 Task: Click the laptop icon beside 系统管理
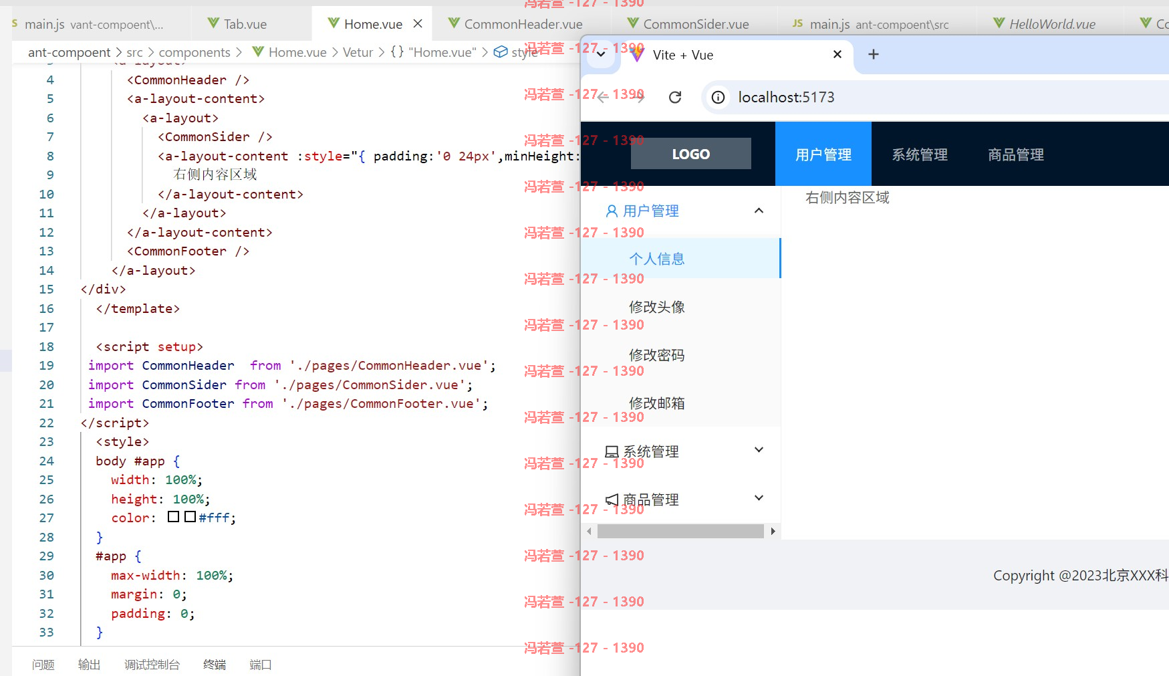pos(612,452)
